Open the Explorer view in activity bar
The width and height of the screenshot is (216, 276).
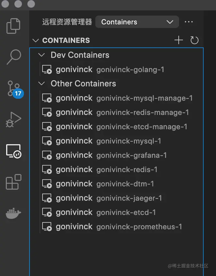pos(14,26)
